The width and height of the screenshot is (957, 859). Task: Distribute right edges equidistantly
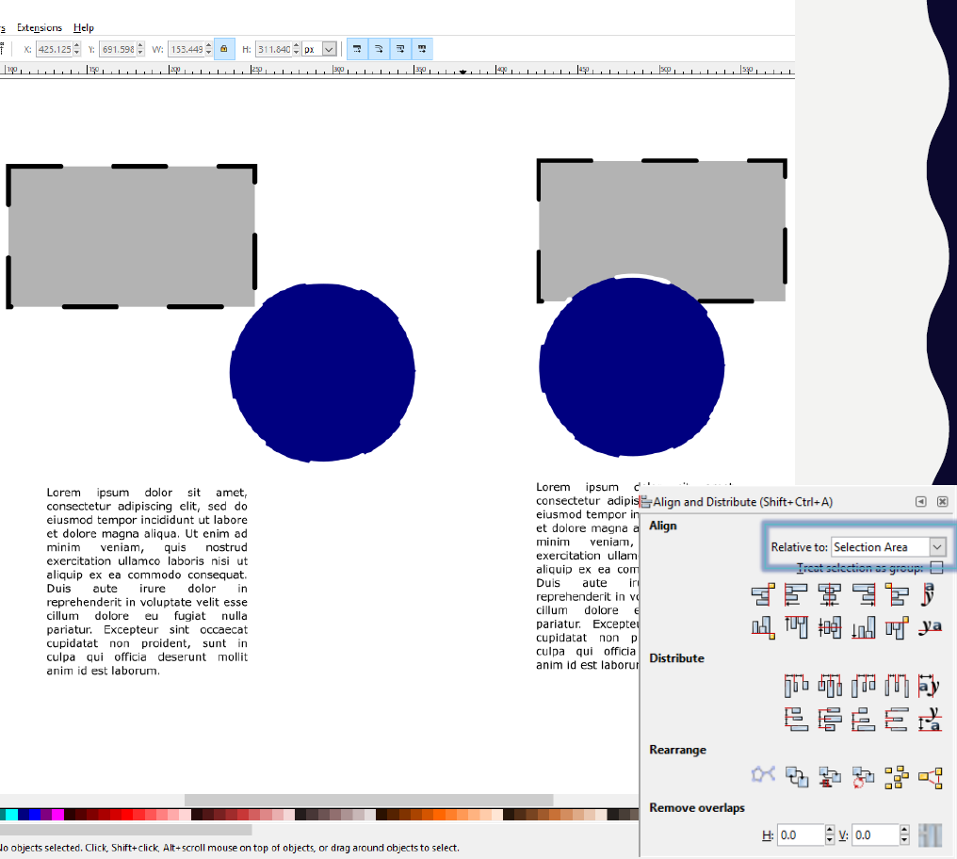(863, 686)
